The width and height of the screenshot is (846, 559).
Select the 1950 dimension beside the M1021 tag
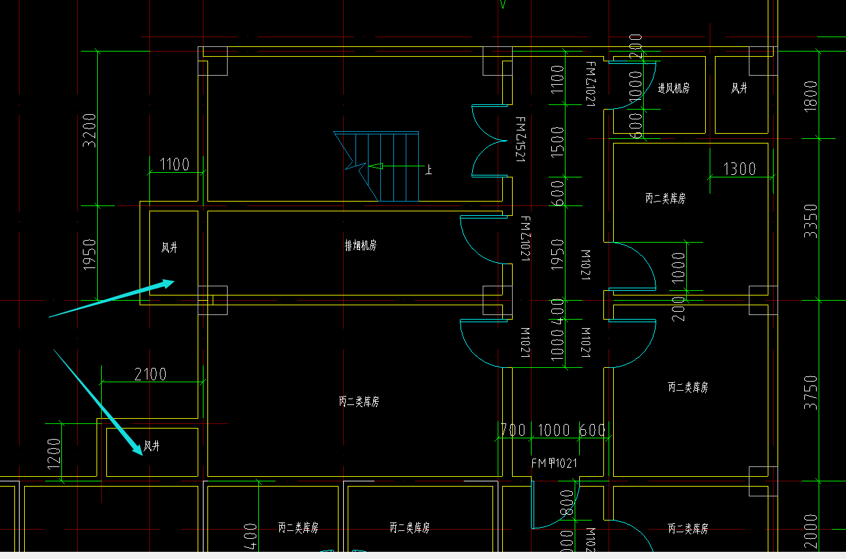pyautogui.click(x=557, y=256)
